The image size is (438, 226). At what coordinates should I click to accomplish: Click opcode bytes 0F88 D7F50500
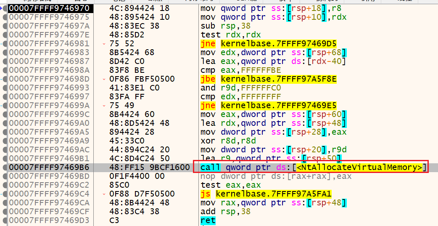click(142, 194)
